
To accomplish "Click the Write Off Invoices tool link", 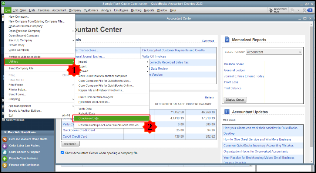I will click(154, 56).
